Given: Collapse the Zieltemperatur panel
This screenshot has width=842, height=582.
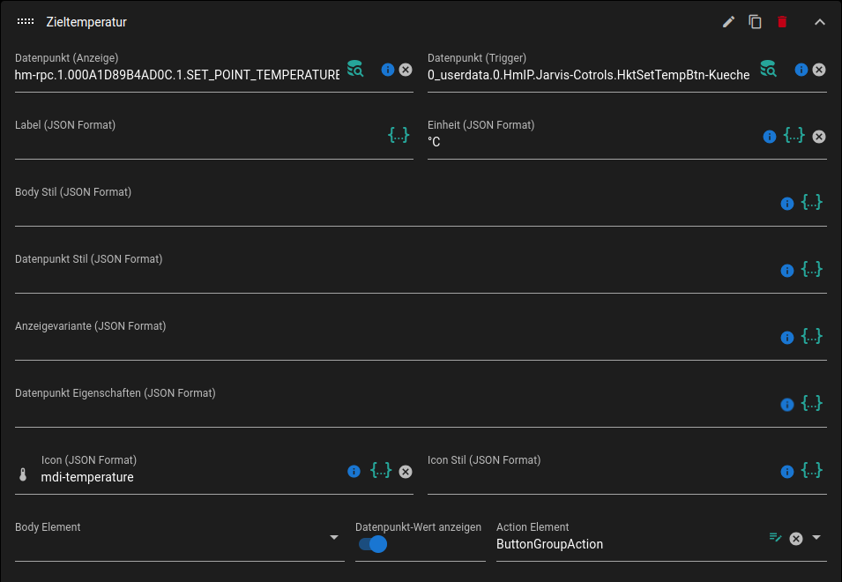Looking at the screenshot, I should pos(819,22).
